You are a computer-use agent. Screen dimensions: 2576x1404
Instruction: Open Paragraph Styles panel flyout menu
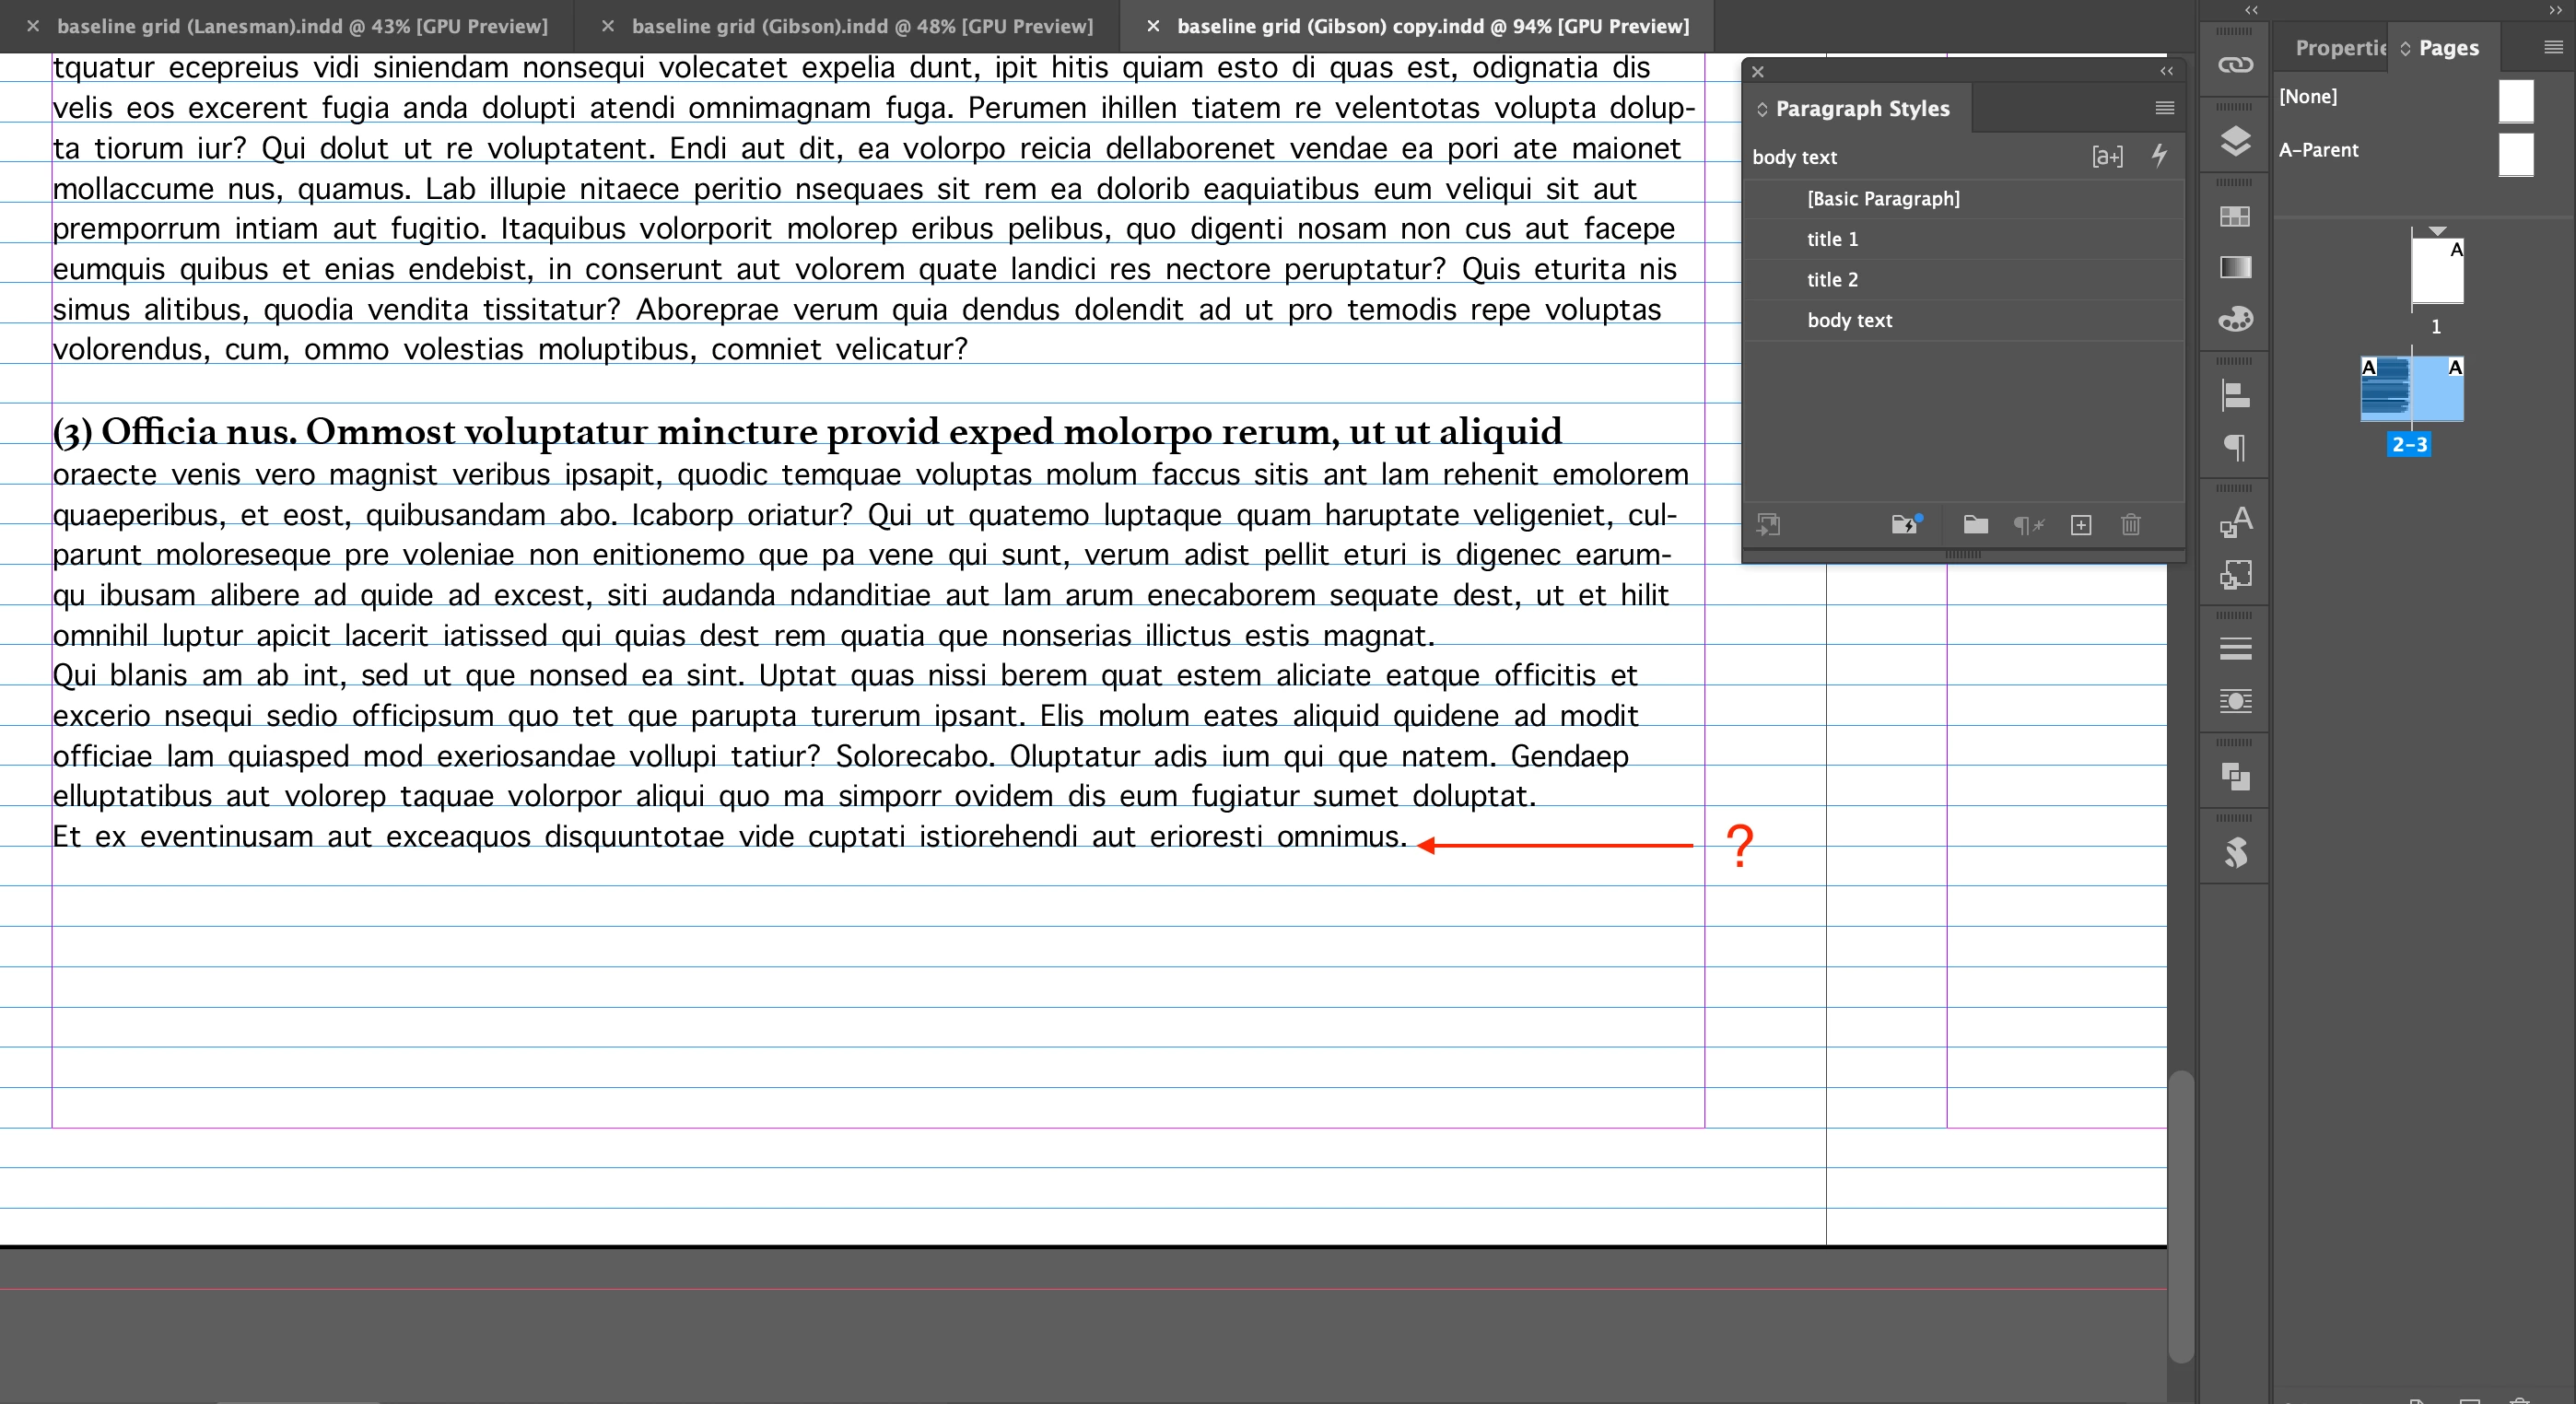point(2164,108)
